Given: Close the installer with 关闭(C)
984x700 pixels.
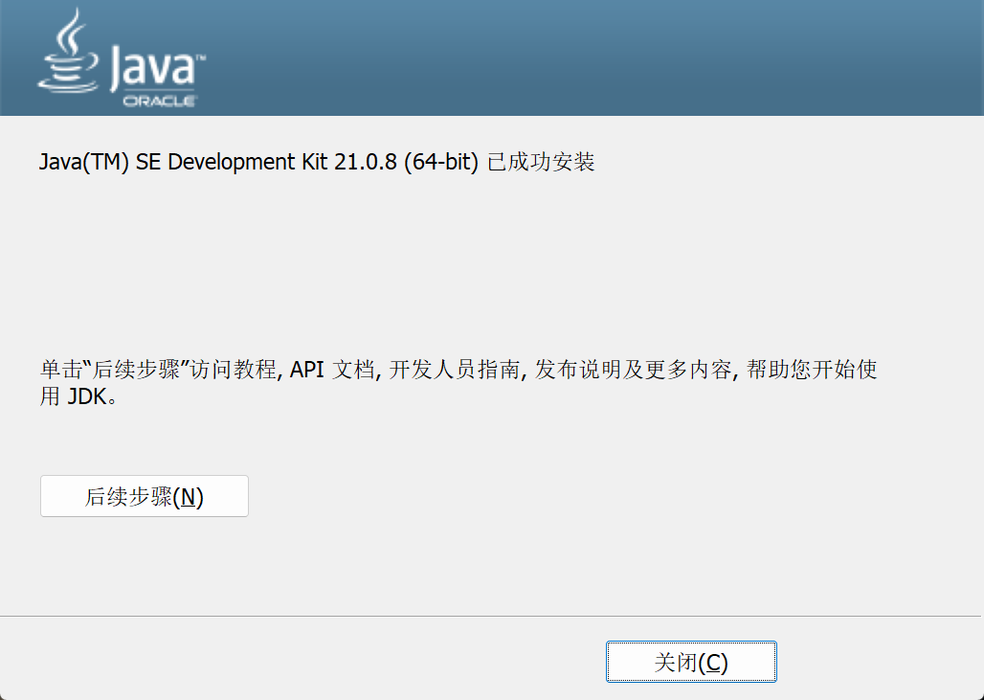Looking at the screenshot, I should (691, 662).
